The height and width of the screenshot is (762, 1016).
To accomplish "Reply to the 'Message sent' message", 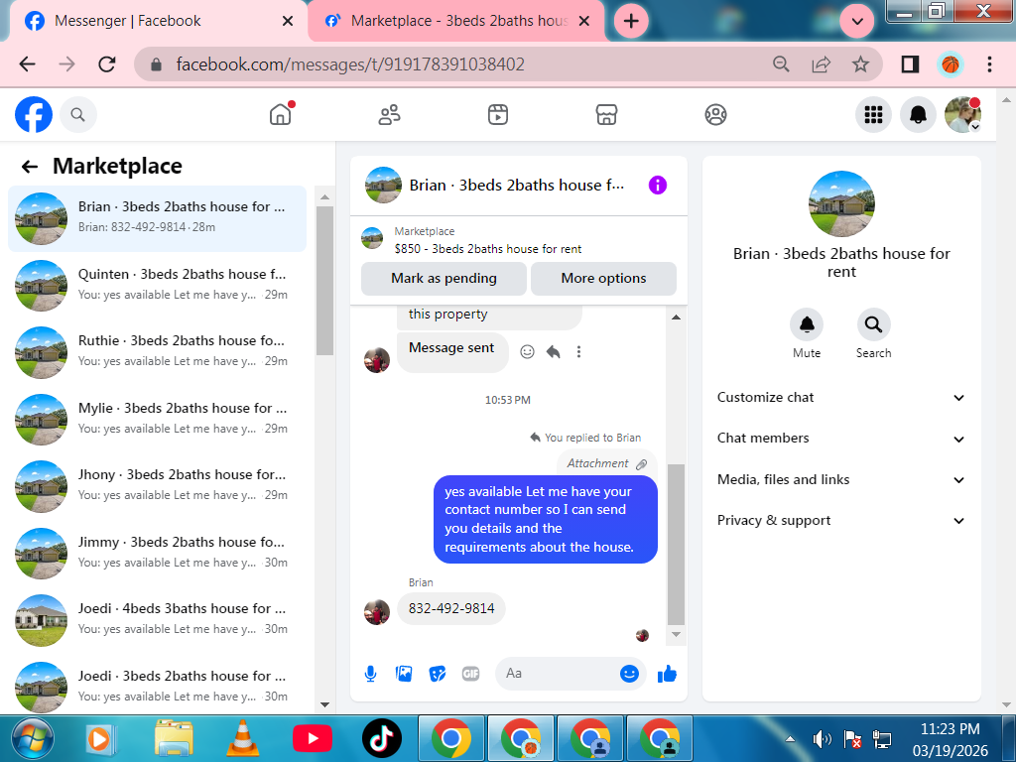I will [553, 352].
